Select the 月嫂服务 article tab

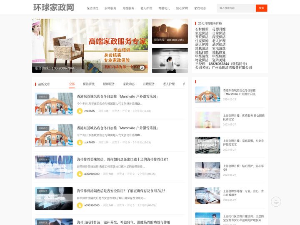[149, 84]
